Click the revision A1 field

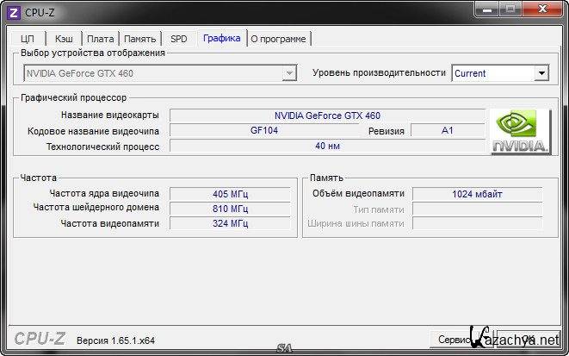click(447, 131)
